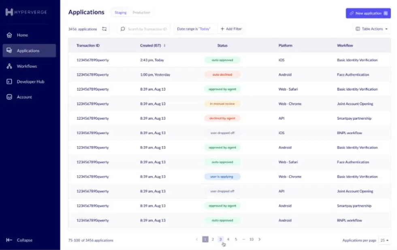Click the New application button
Viewport: 397px width, 250px height.
[x=368, y=13]
